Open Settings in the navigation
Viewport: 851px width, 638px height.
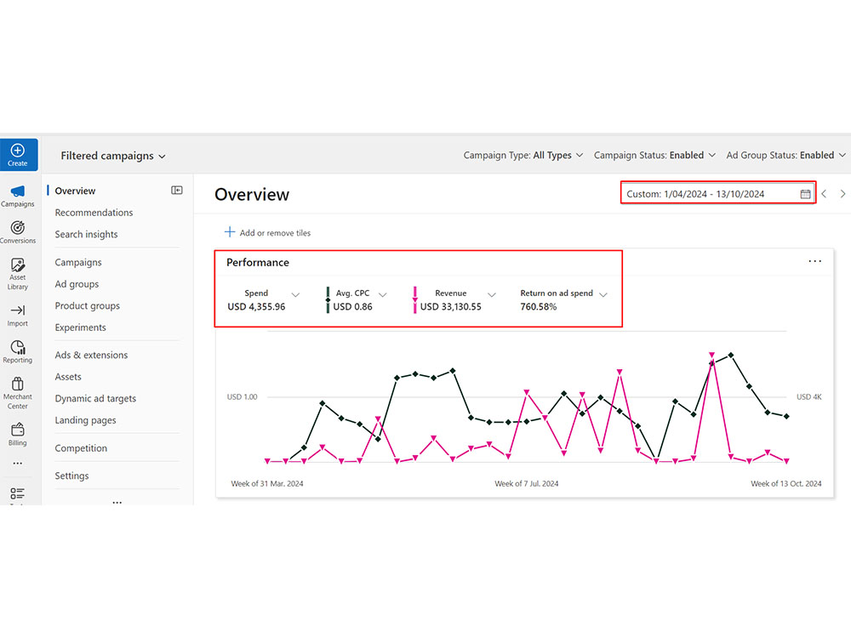[x=71, y=476]
